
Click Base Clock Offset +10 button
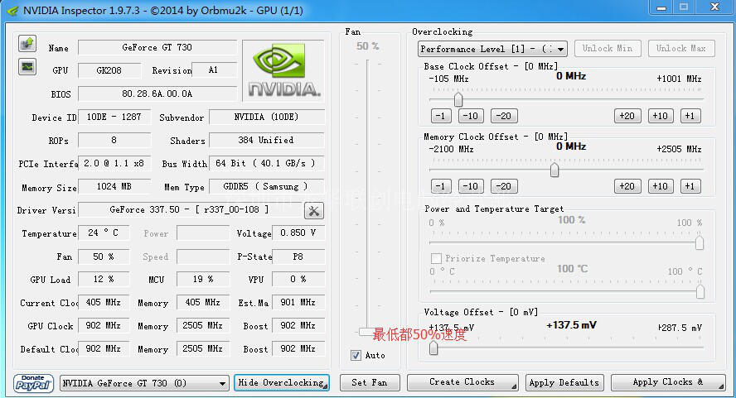pos(661,116)
